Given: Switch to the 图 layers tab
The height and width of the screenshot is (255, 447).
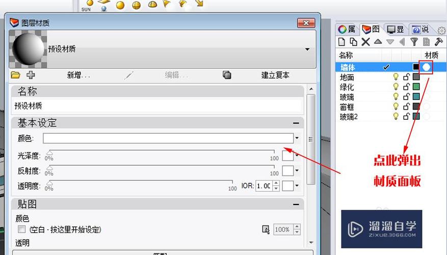Looking at the screenshot, I should click(x=371, y=29).
